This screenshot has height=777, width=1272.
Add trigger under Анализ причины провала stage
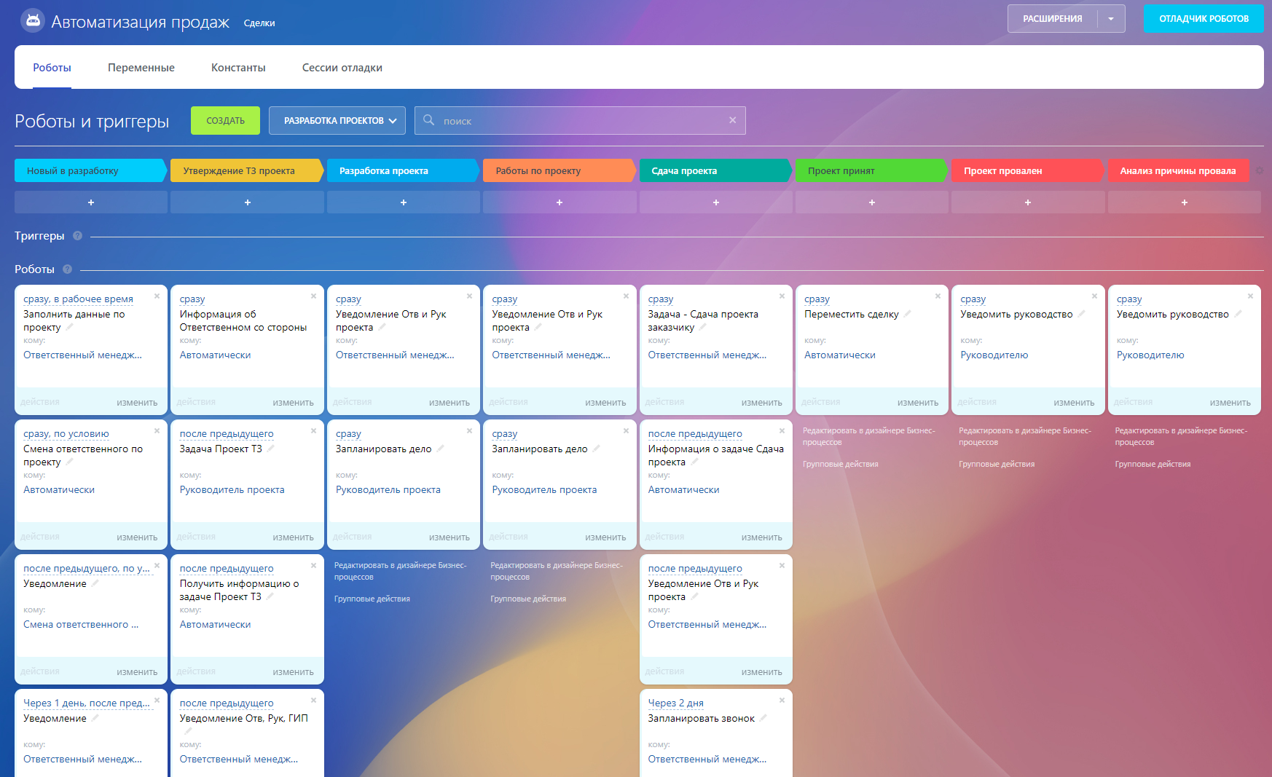click(1185, 202)
